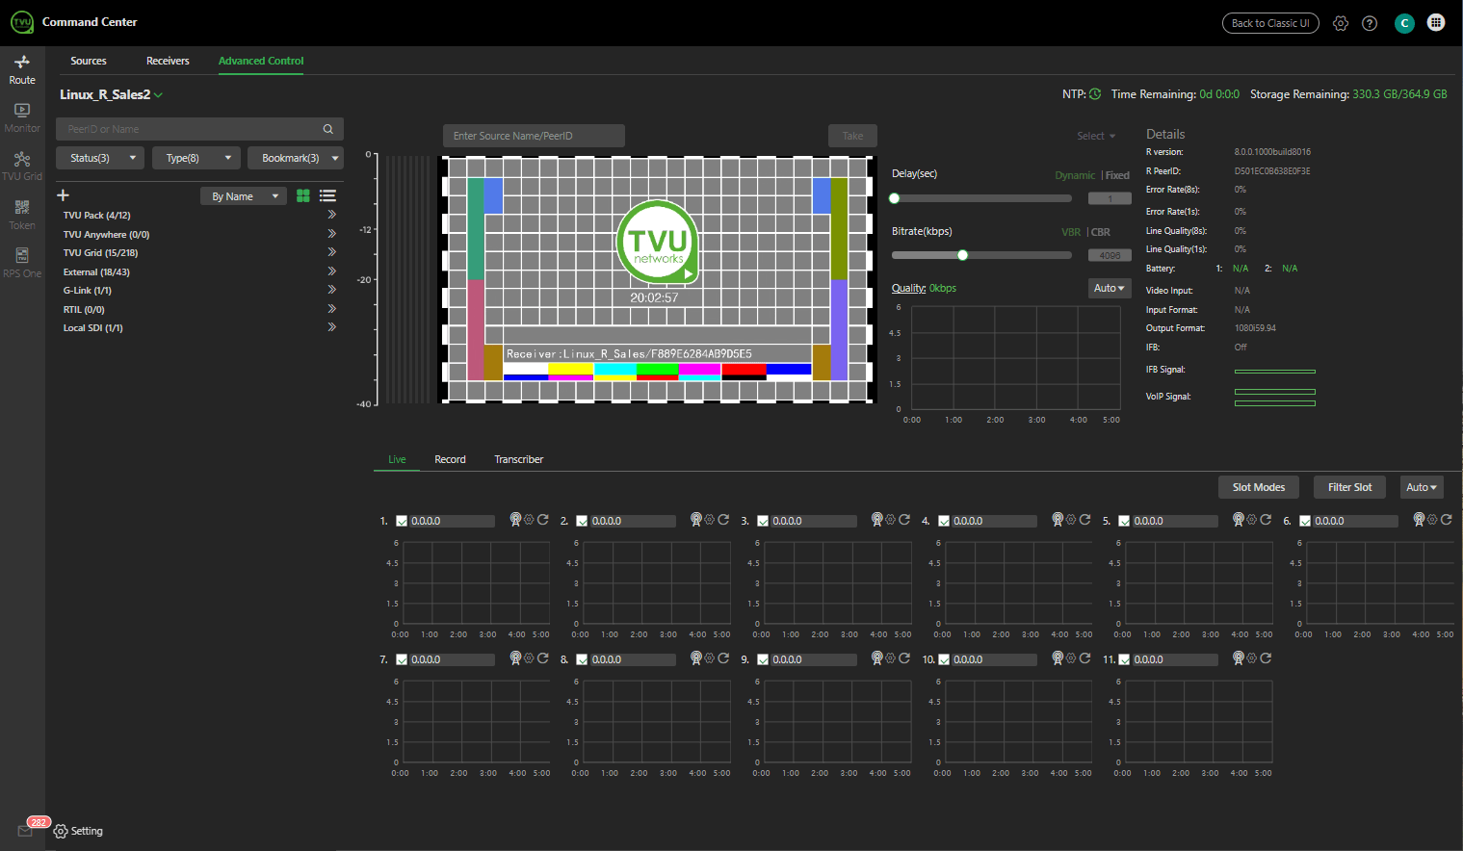Refresh slot 11 connection
Image resolution: width=1463 pixels, height=851 pixels.
(x=1266, y=658)
